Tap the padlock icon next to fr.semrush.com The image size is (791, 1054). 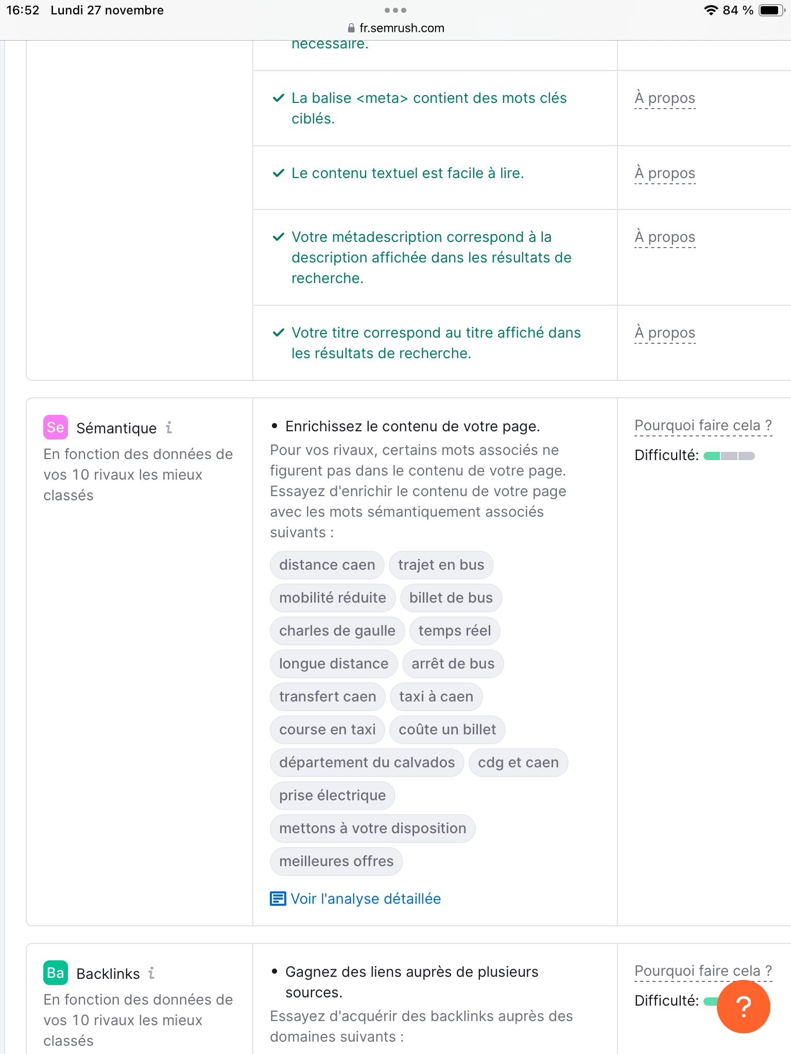click(x=351, y=28)
